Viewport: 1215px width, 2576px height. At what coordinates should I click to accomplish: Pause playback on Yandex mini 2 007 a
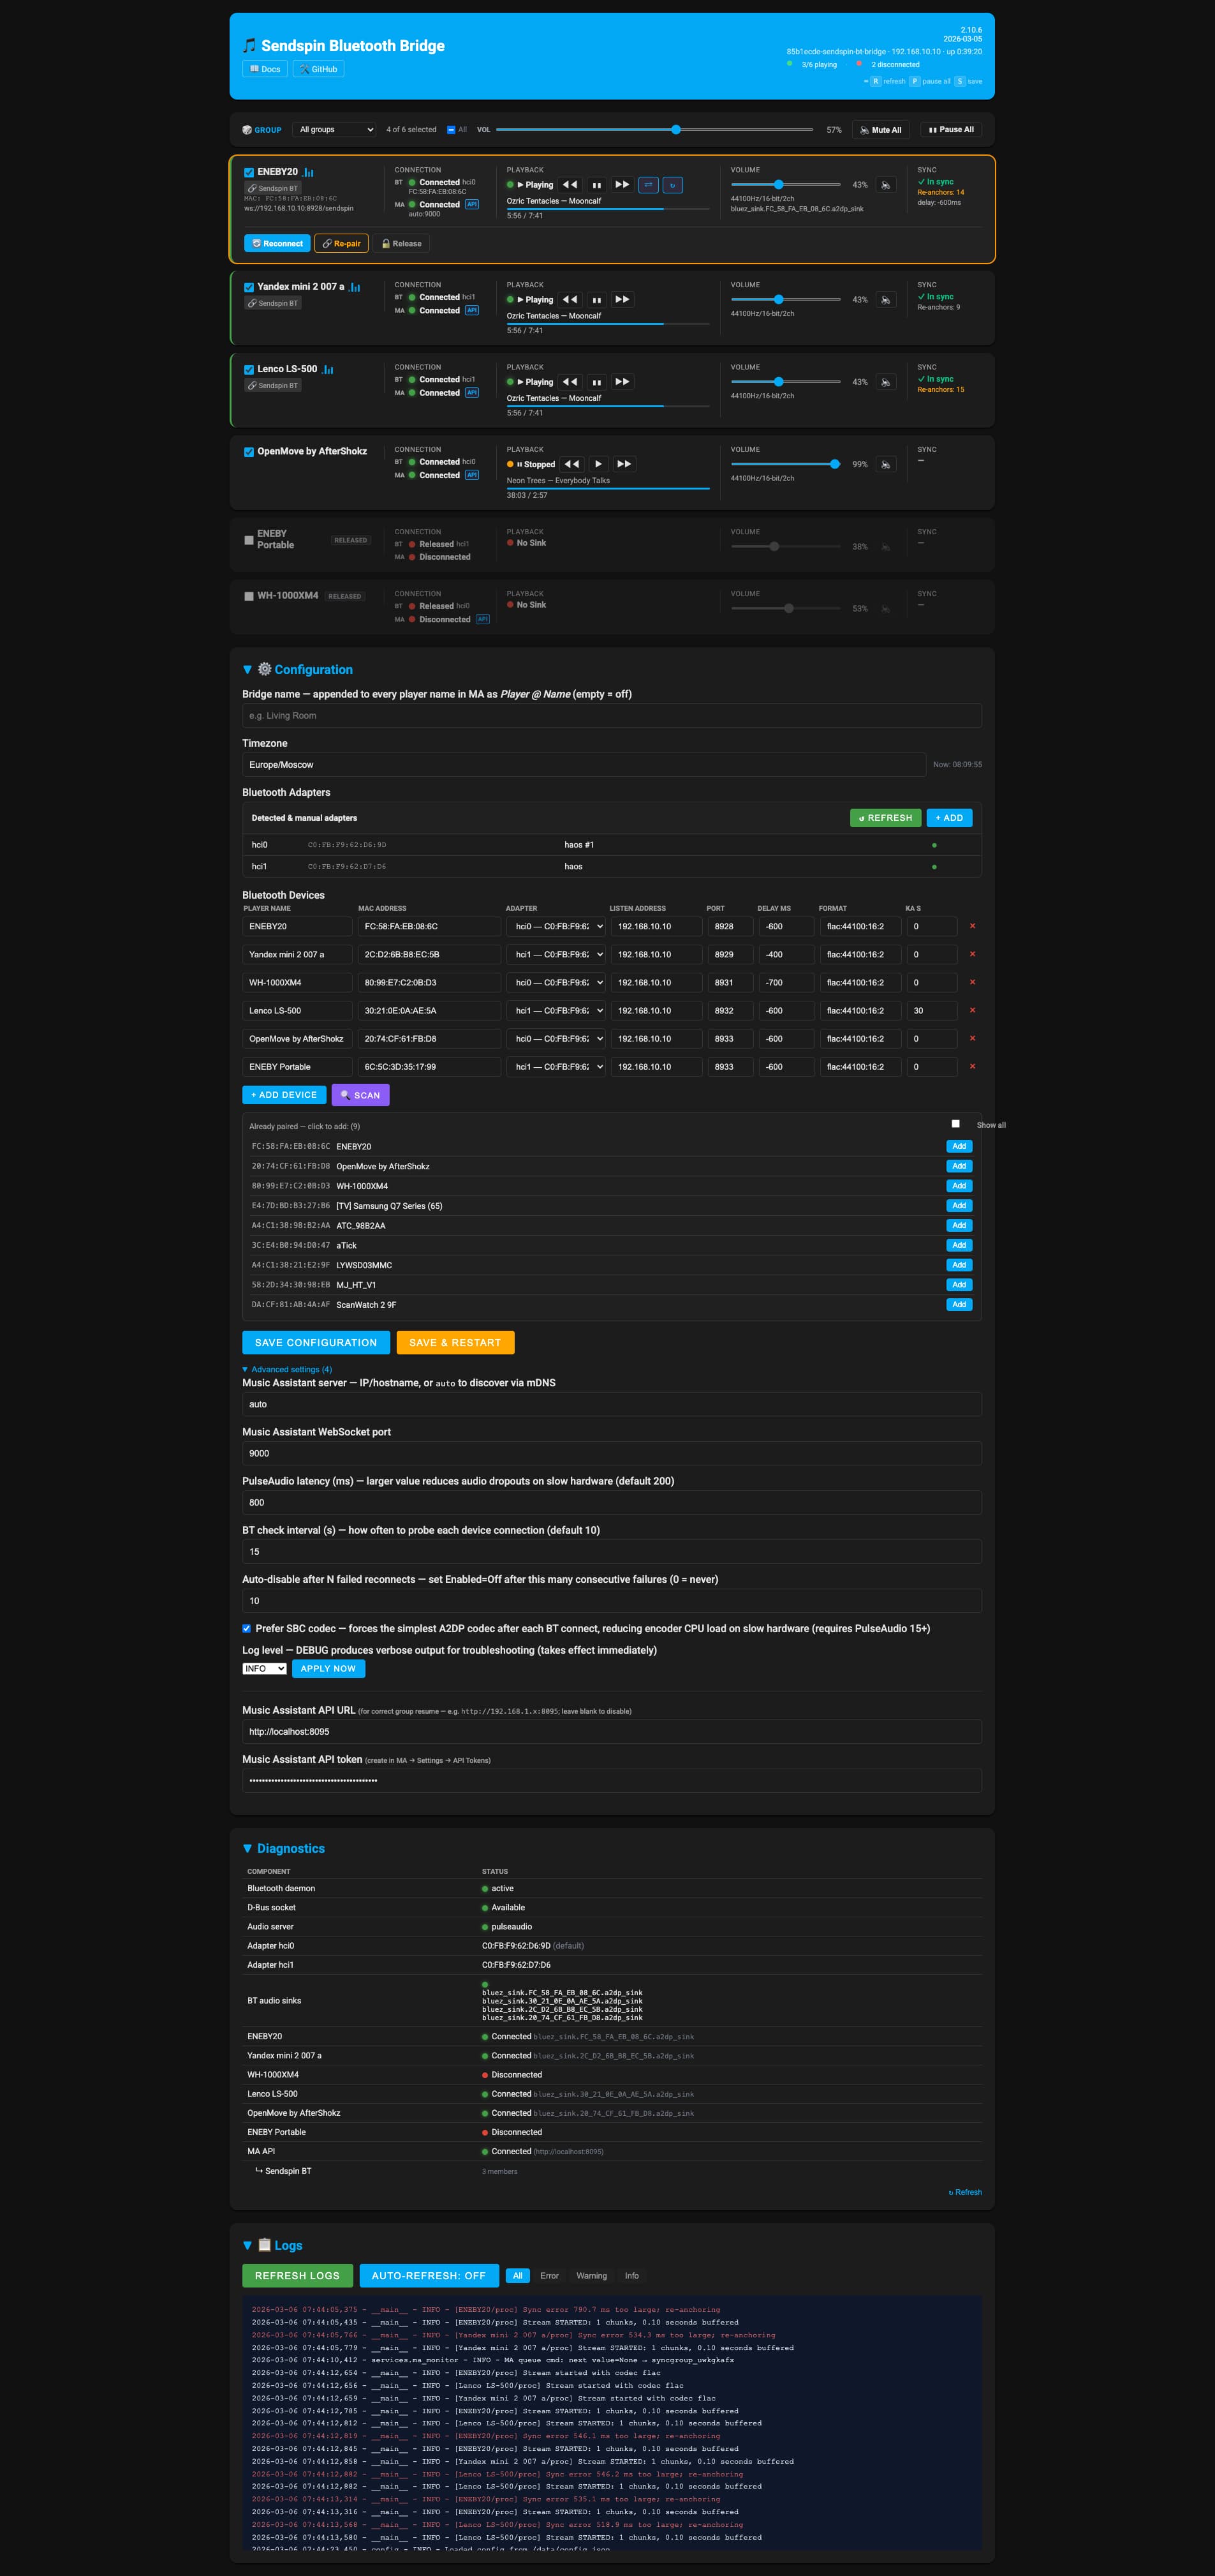(596, 300)
